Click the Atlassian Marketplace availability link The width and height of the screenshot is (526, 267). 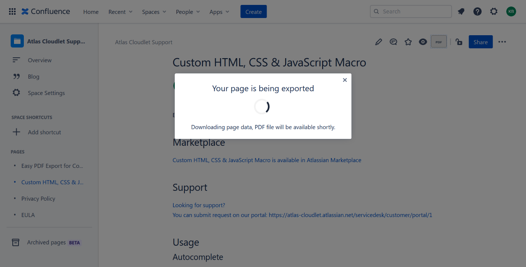pos(267,160)
